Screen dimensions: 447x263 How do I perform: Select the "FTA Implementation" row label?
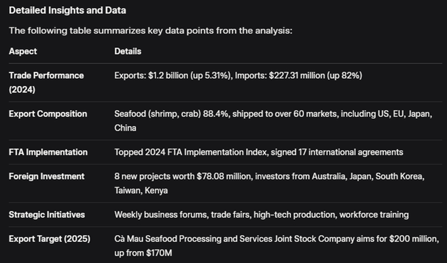click(48, 152)
